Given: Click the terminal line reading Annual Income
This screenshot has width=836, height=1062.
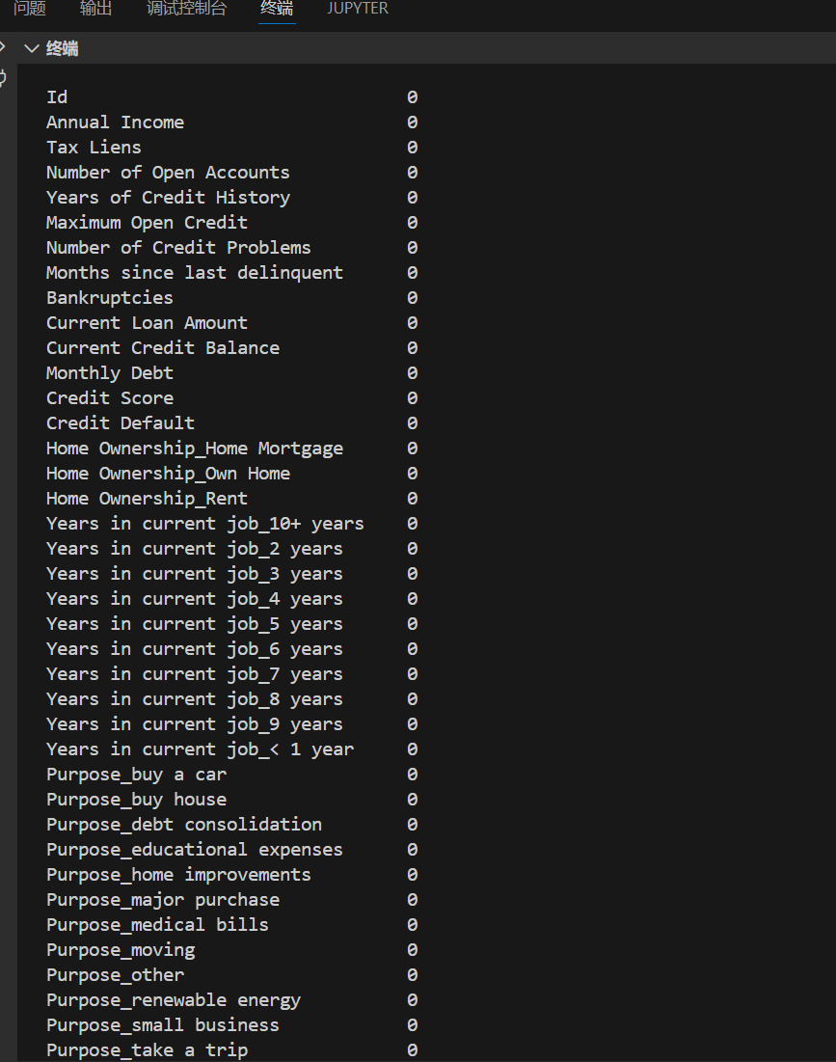Looking at the screenshot, I should click(115, 122).
